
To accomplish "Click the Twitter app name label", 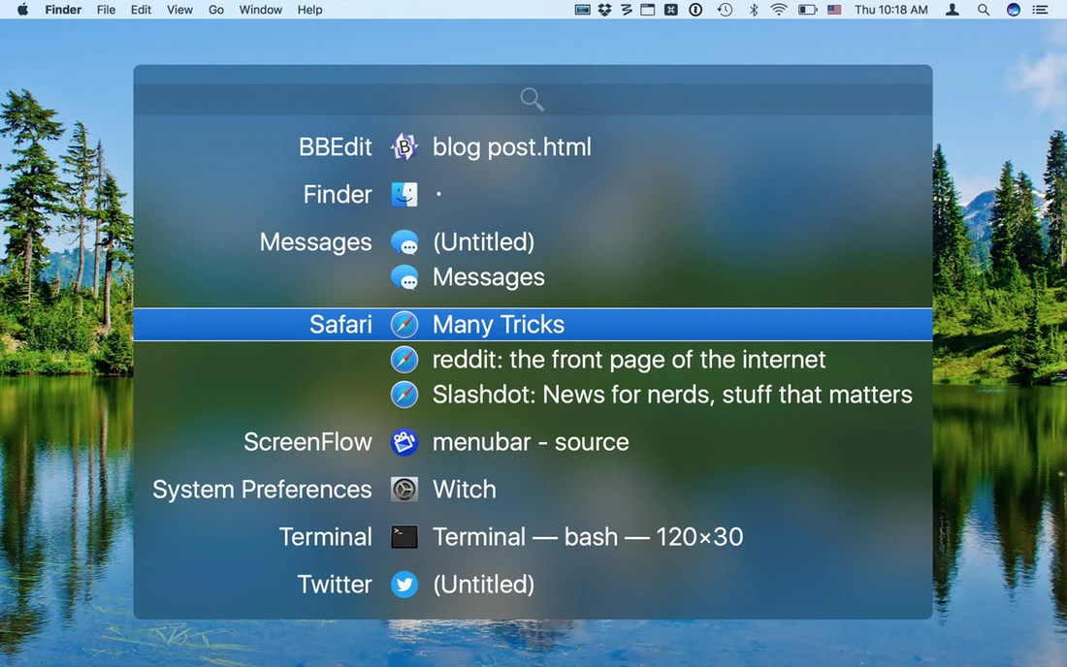I will tap(334, 585).
